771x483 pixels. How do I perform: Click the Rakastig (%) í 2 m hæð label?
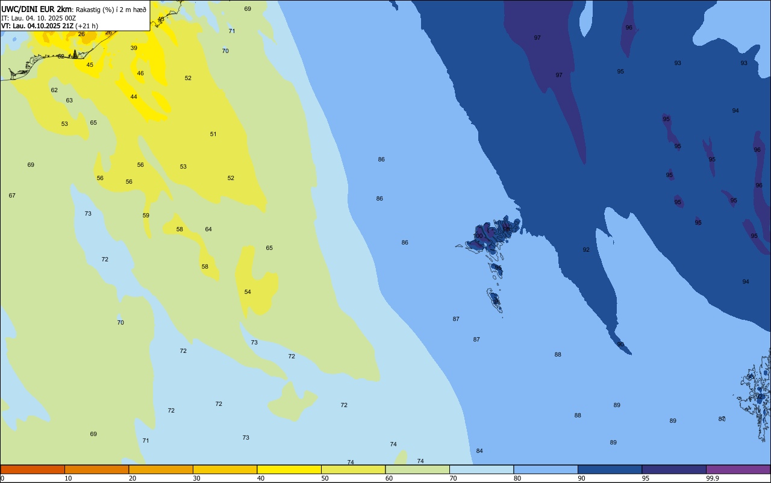pyautogui.click(x=111, y=10)
